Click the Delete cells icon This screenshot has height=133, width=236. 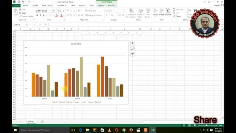162,11
